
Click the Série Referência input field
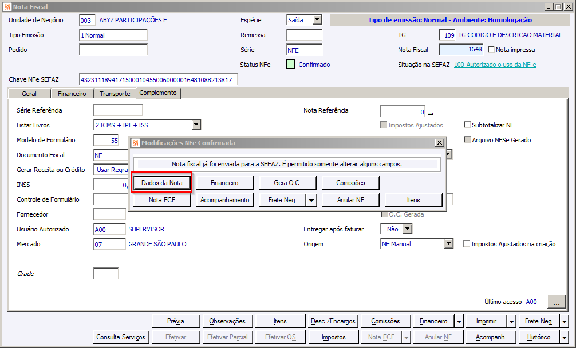[x=118, y=110]
